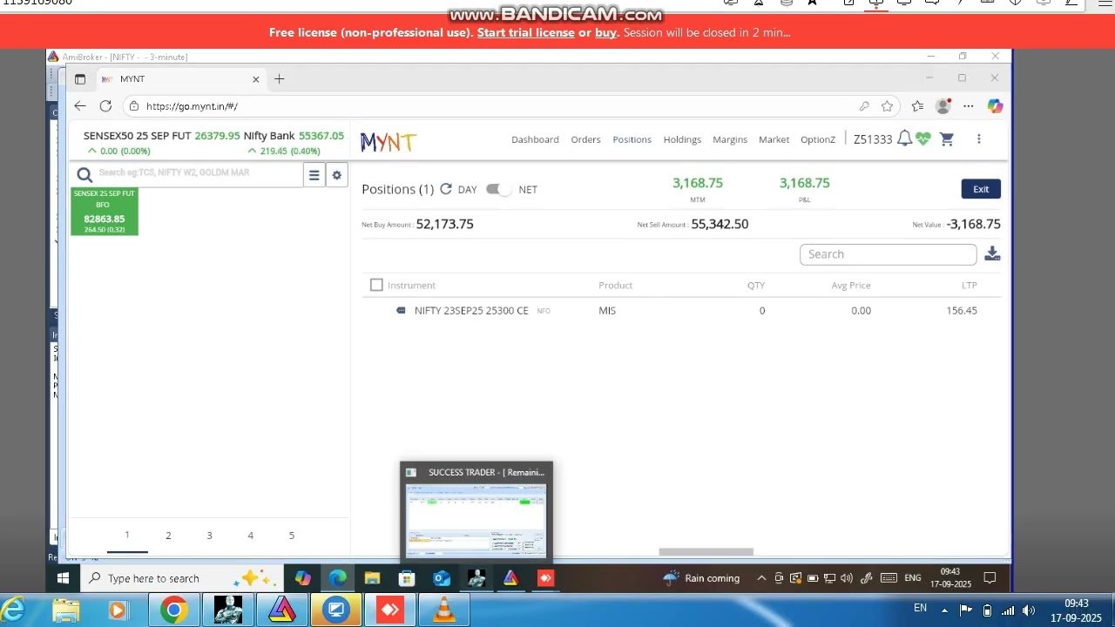The height and width of the screenshot is (627, 1115).
Task: Expand hidden system tray icons chevron
Action: click(x=761, y=577)
